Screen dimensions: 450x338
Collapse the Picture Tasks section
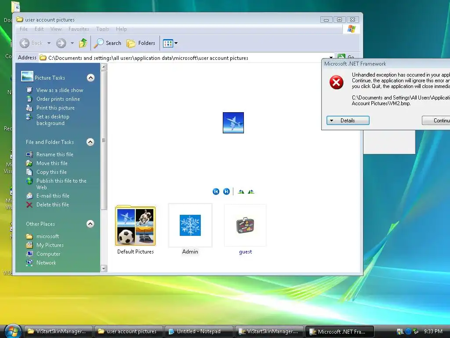(91, 78)
